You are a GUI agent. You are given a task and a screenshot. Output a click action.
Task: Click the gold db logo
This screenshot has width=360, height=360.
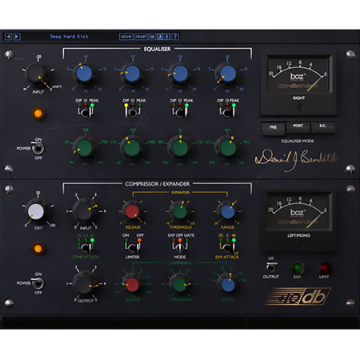click(298, 296)
